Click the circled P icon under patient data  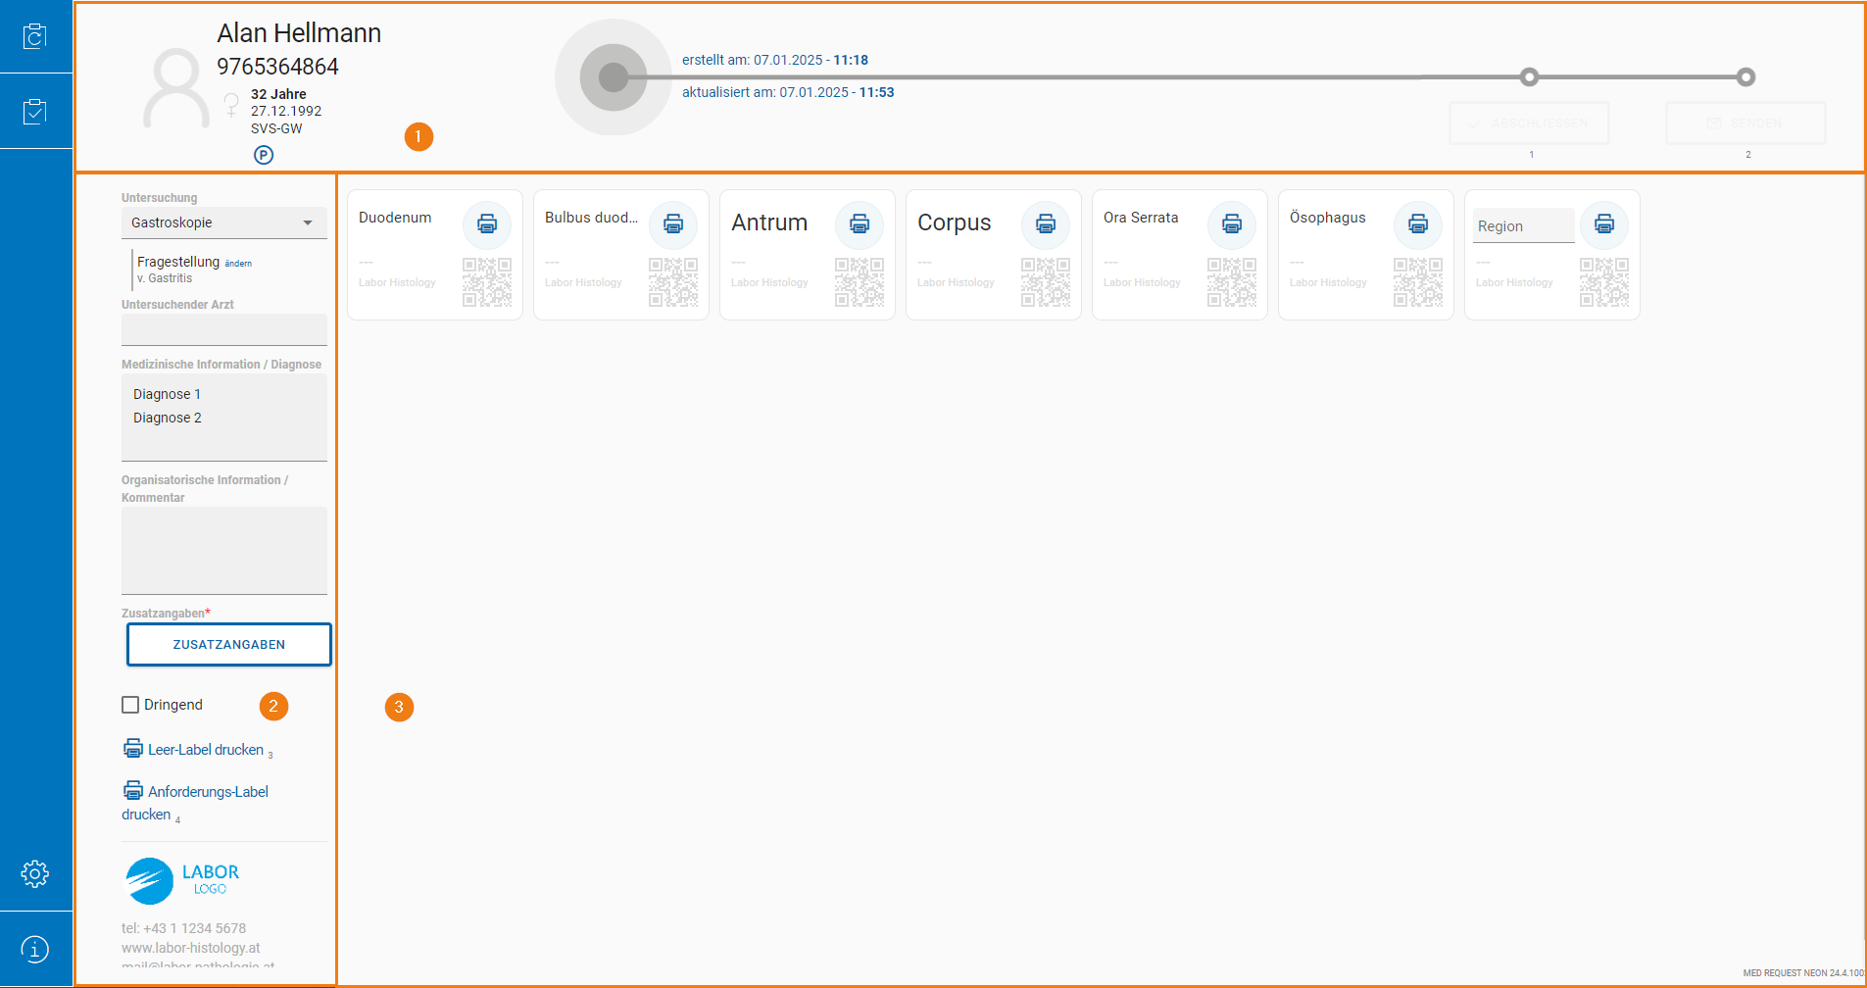[x=264, y=155]
